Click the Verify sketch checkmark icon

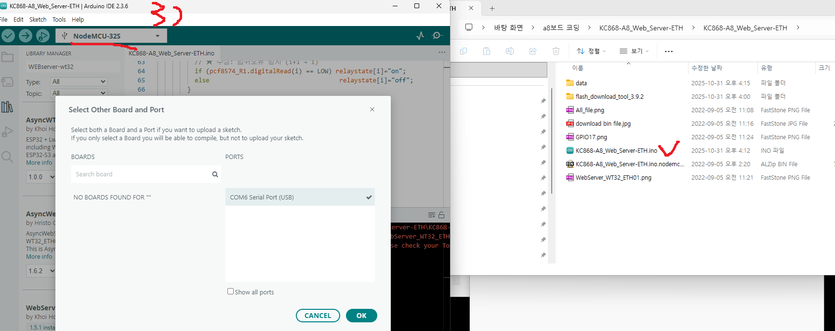click(8, 36)
